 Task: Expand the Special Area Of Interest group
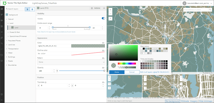click(x=8, y=36)
